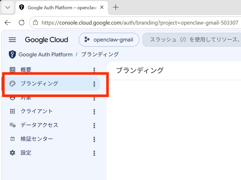
Task: Select the Google Auth Platform browser tab
Action: pyautogui.click(x=62, y=7)
